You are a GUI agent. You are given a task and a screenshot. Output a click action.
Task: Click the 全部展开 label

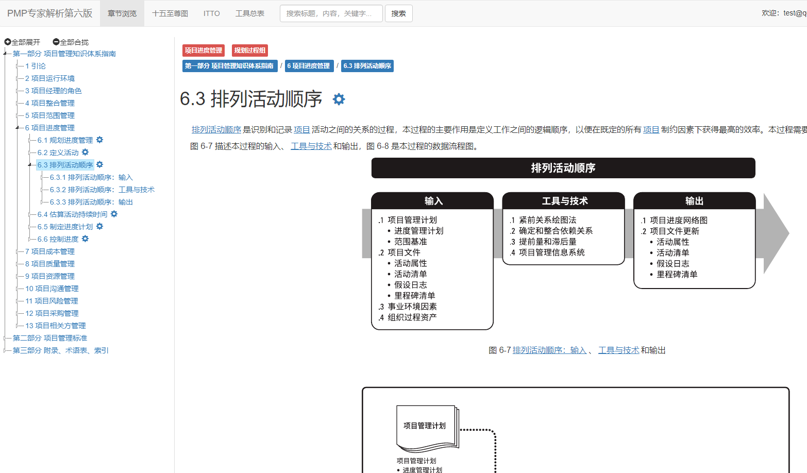point(26,42)
